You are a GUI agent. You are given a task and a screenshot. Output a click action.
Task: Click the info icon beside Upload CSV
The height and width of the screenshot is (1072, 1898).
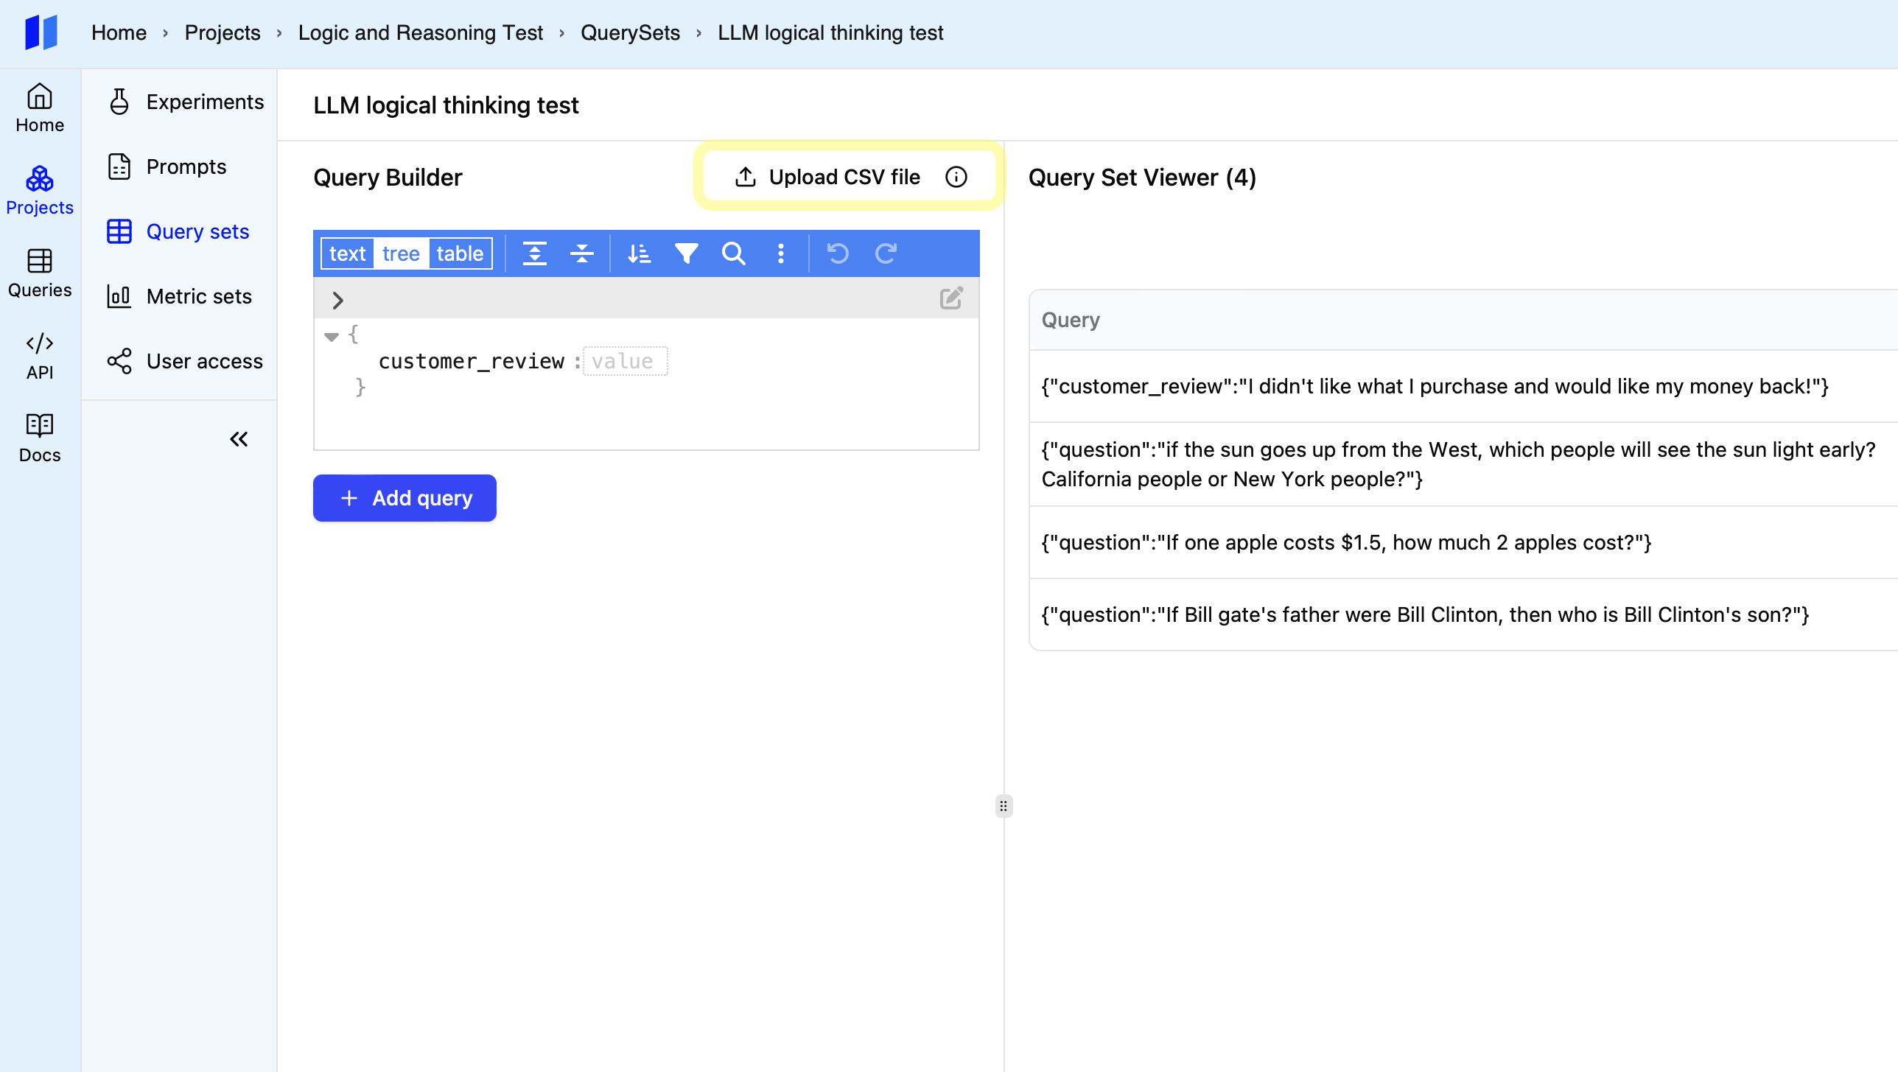(956, 177)
